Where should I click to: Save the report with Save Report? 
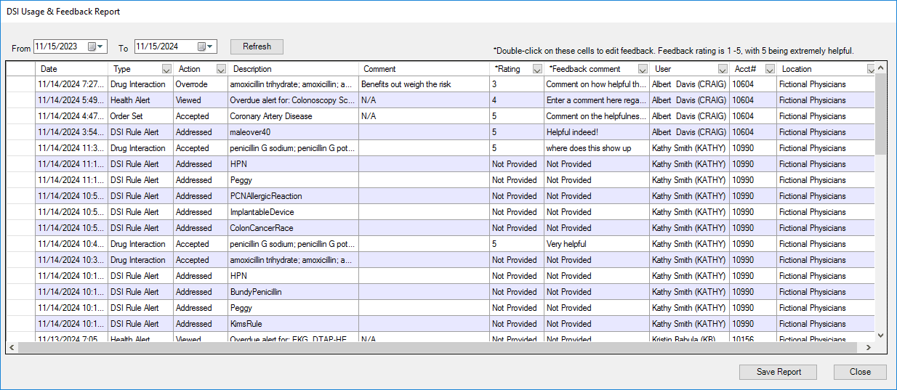pos(779,372)
